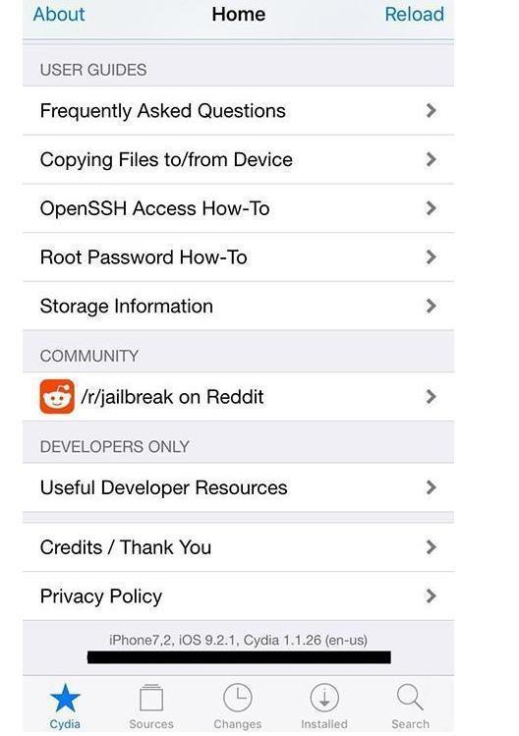519x736 pixels.
Task: Open the Installed download arrow icon
Action: point(324,698)
